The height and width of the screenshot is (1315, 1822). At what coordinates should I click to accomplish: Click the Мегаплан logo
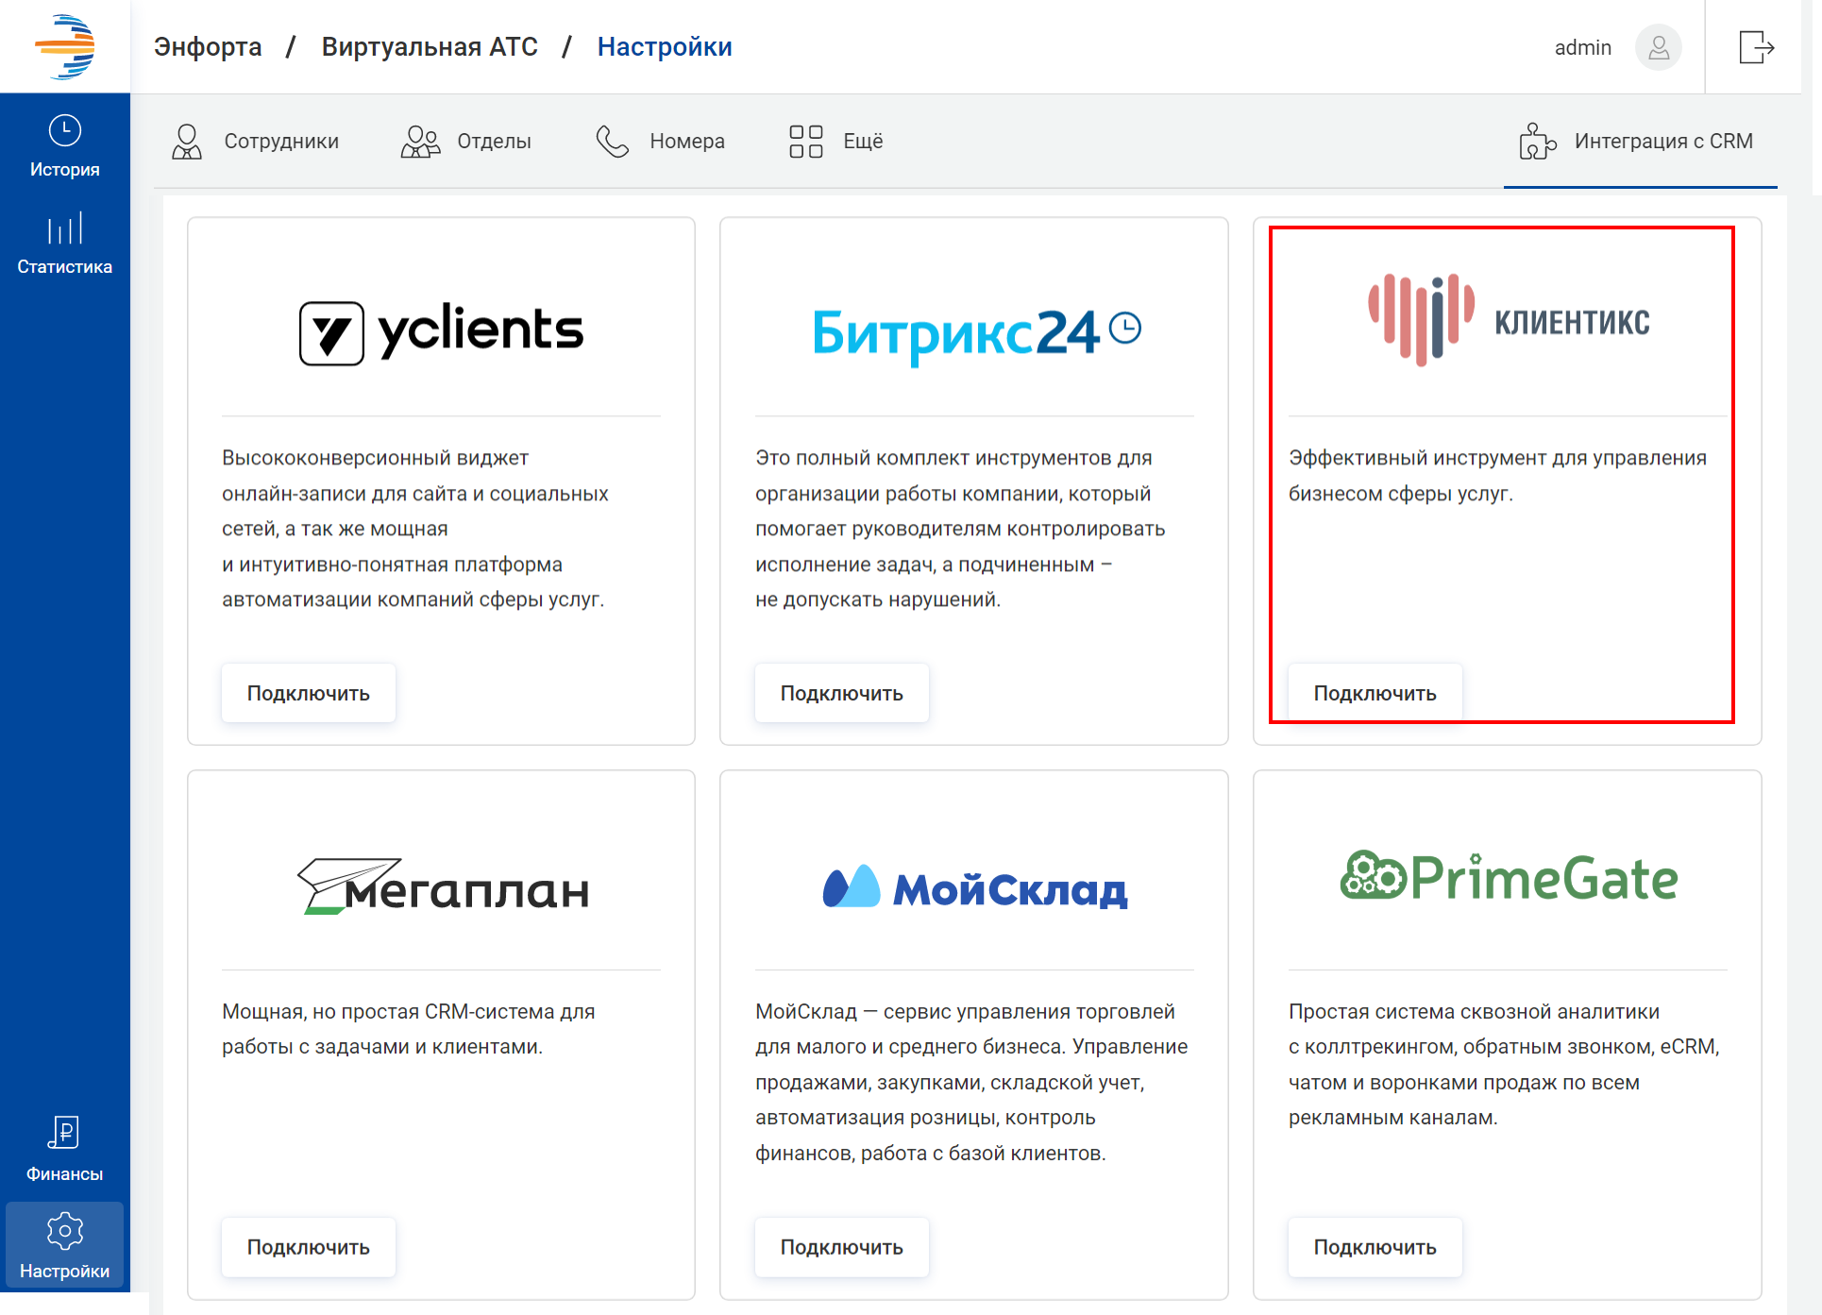(443, 886)
